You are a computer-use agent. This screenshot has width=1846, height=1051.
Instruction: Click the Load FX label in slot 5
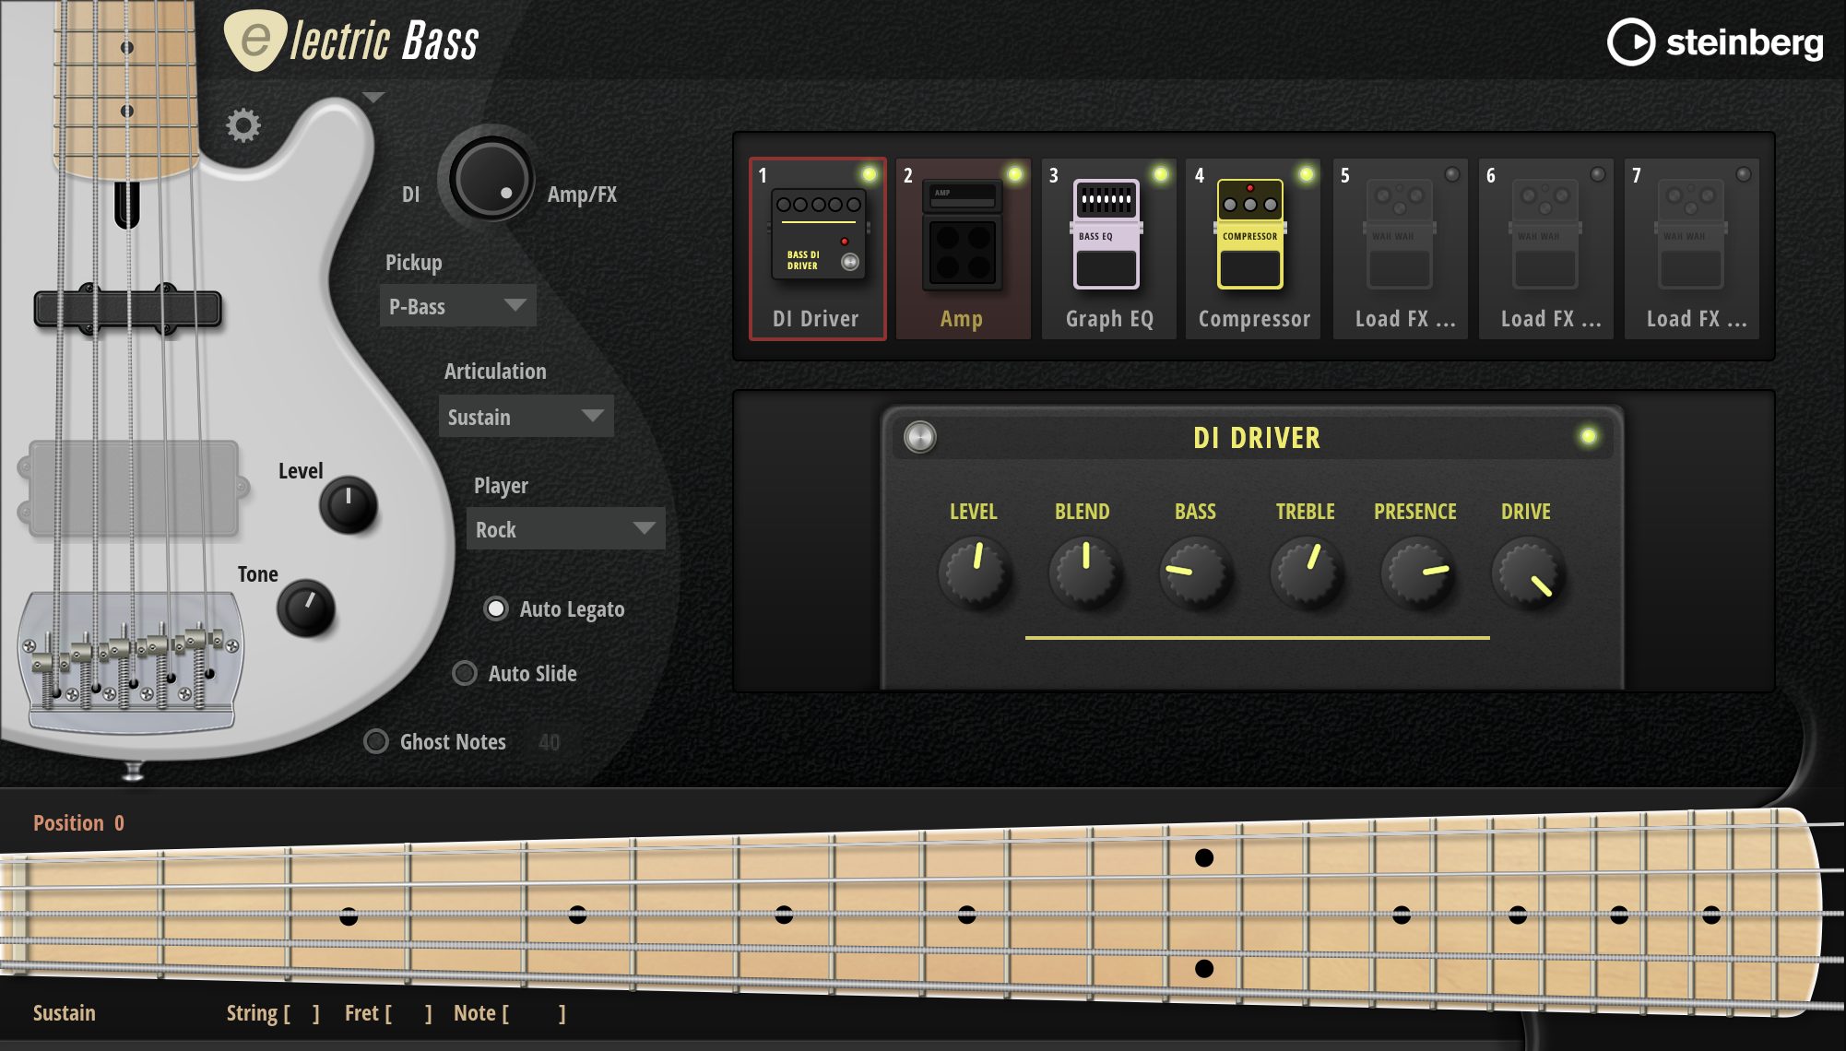point(1405,319)
